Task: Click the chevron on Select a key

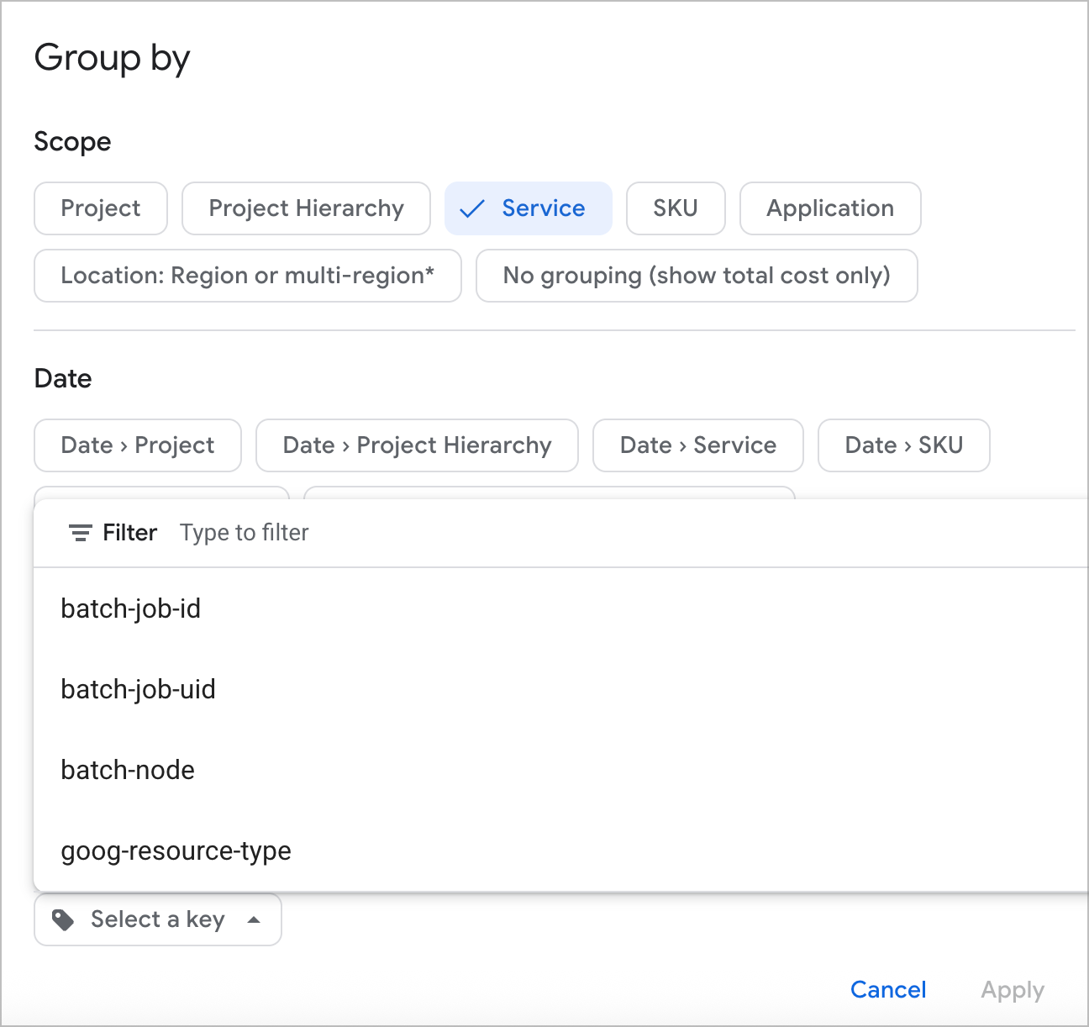Action: pos(254,919)
